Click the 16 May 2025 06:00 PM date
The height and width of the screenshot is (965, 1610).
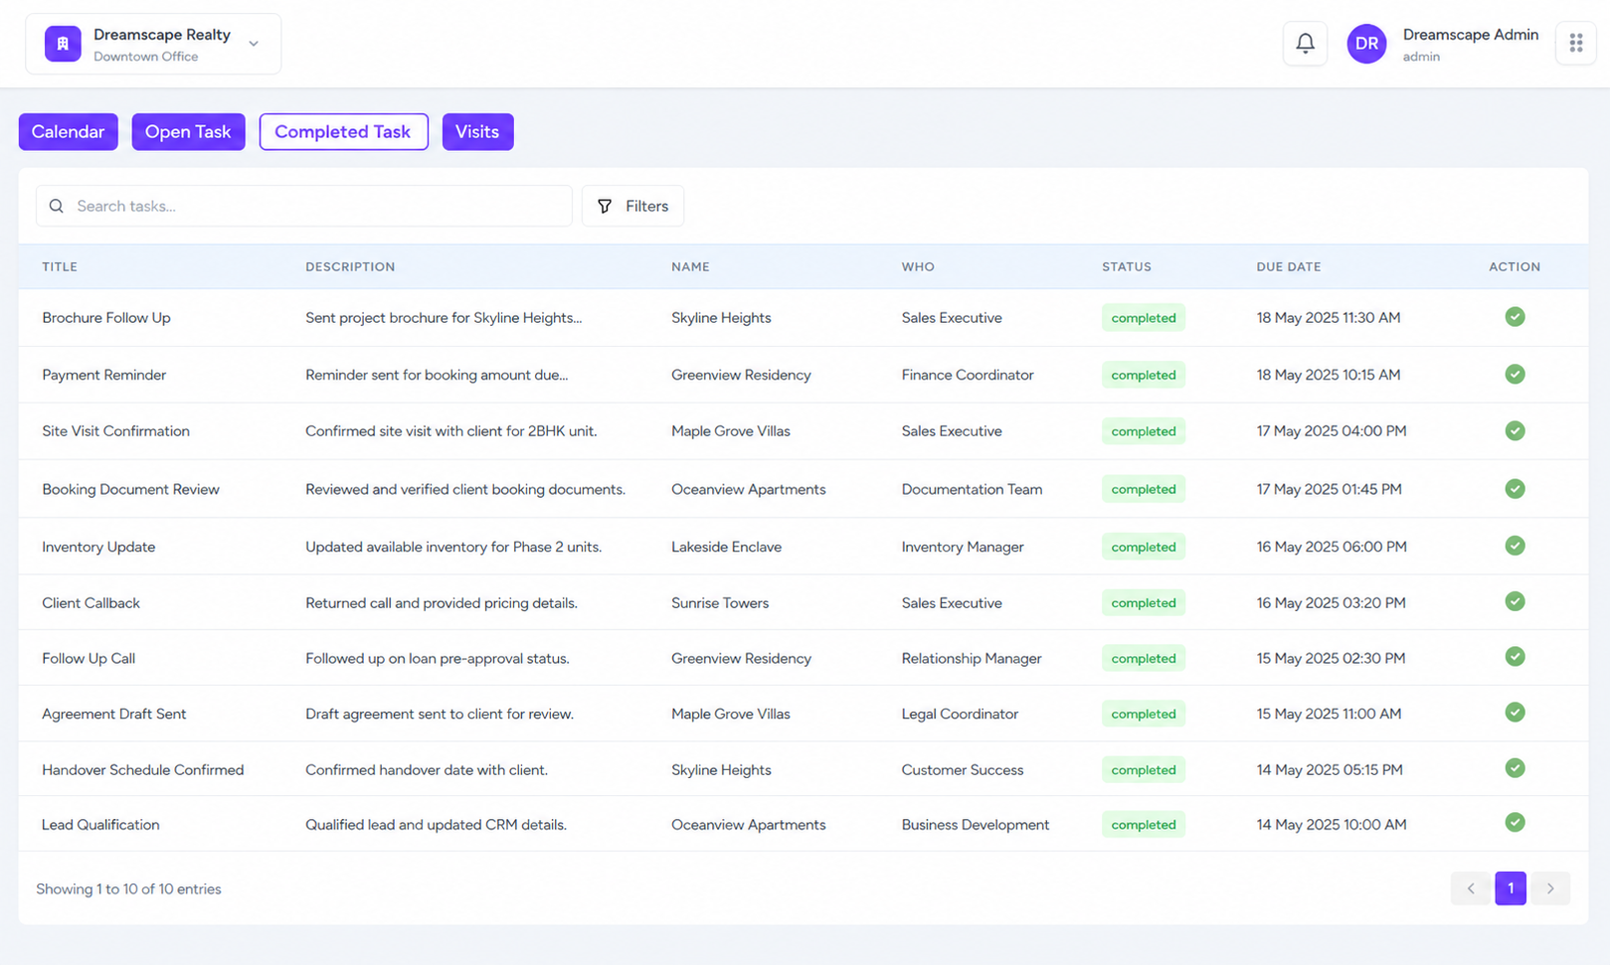(x=1332, y=547)
